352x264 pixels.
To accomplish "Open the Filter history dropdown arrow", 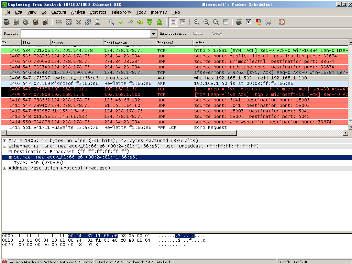I will tap(154, 34).
